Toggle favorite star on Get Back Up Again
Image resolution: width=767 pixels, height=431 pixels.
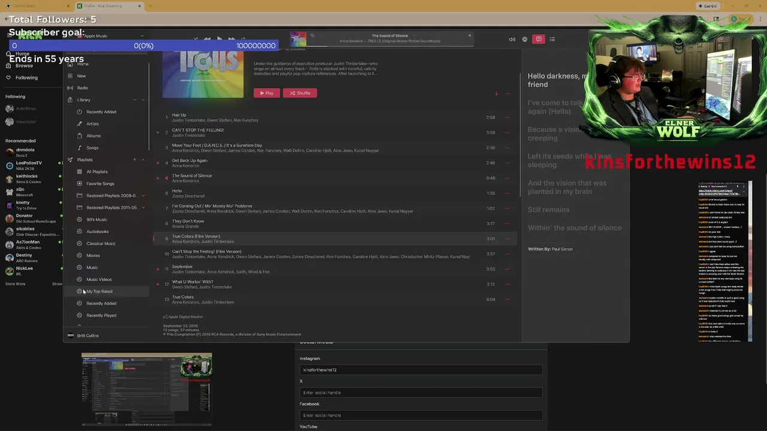(x=158, y=163)
